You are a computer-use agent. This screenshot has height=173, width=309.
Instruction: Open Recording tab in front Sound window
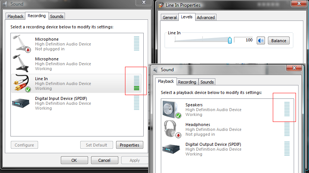[187, 82]
